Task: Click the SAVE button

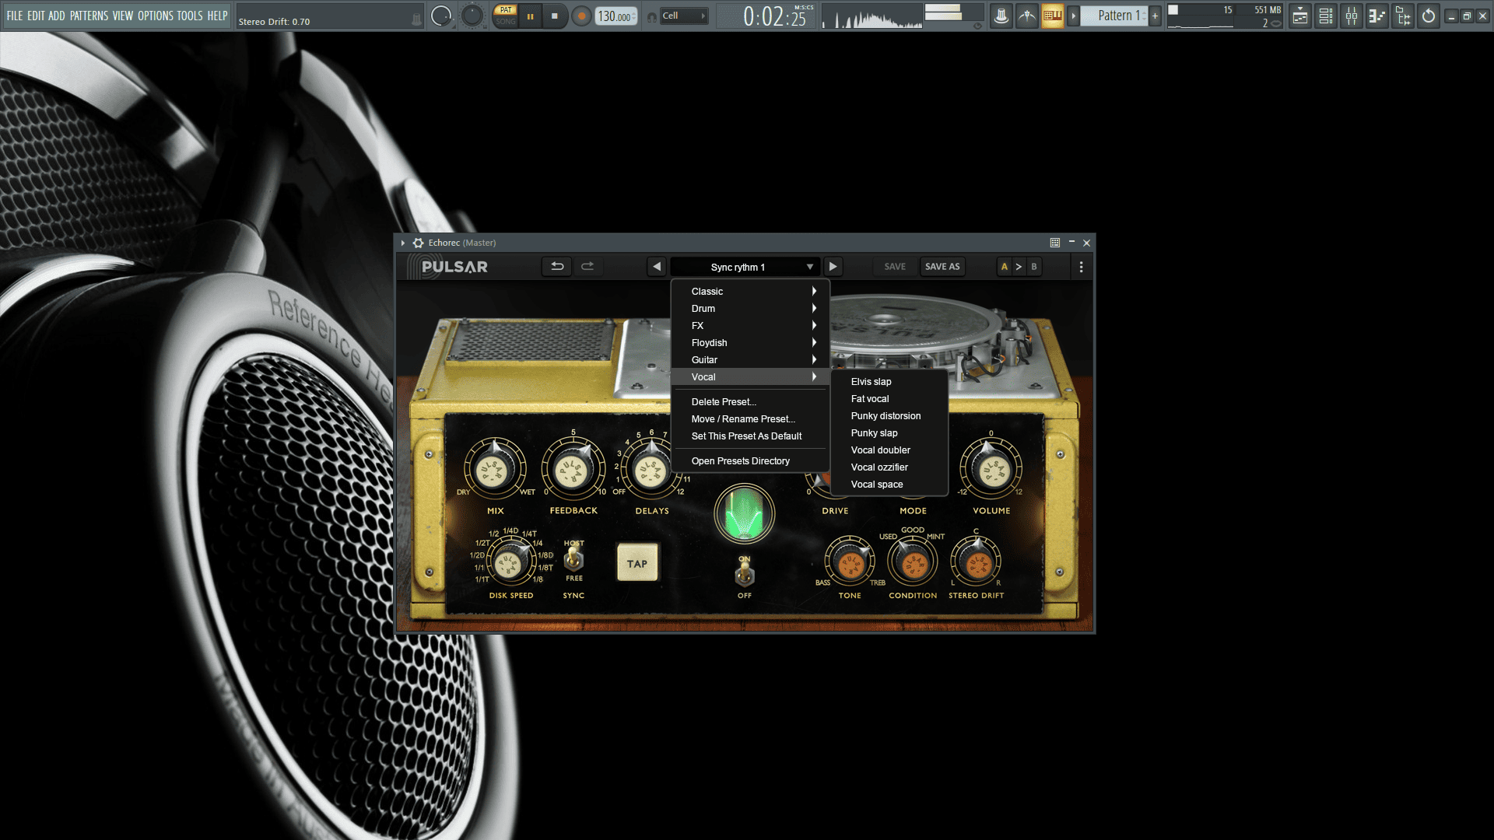Action: click(895, 267)
